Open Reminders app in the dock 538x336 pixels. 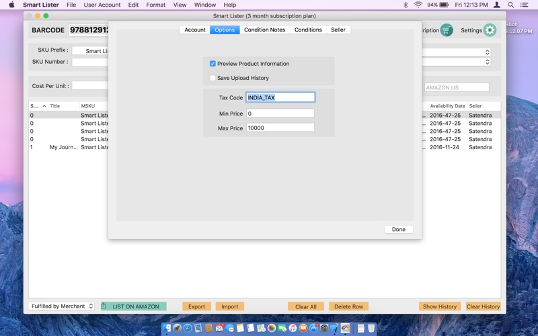click(x=251, y=328)
